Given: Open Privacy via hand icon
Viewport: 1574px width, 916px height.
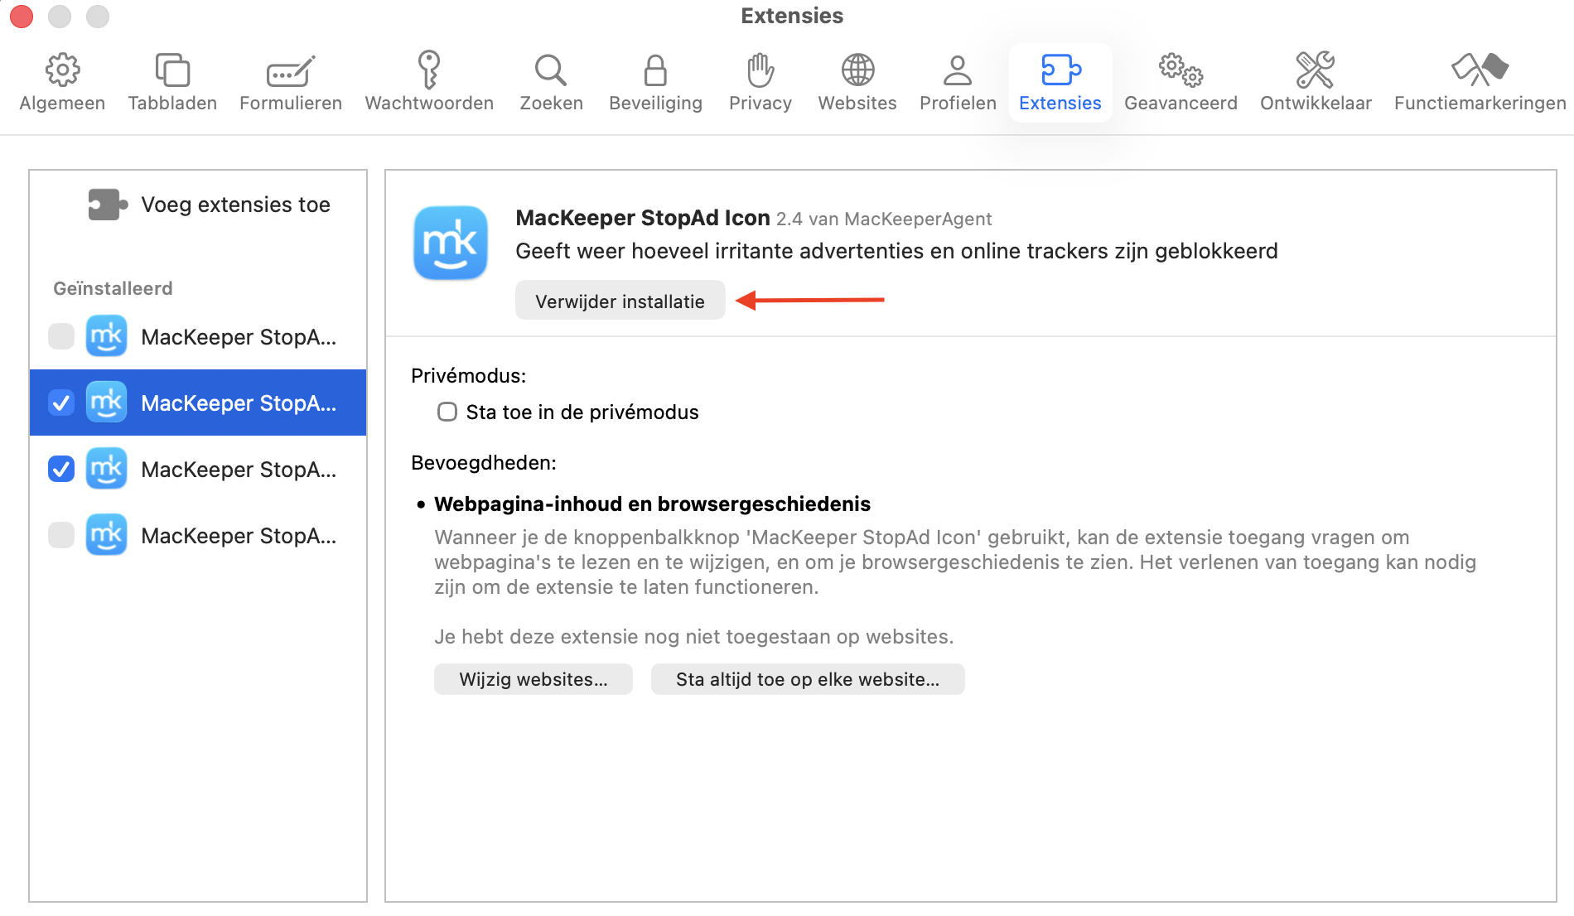Looking at the screenshot, I should [x=760, y=80].
